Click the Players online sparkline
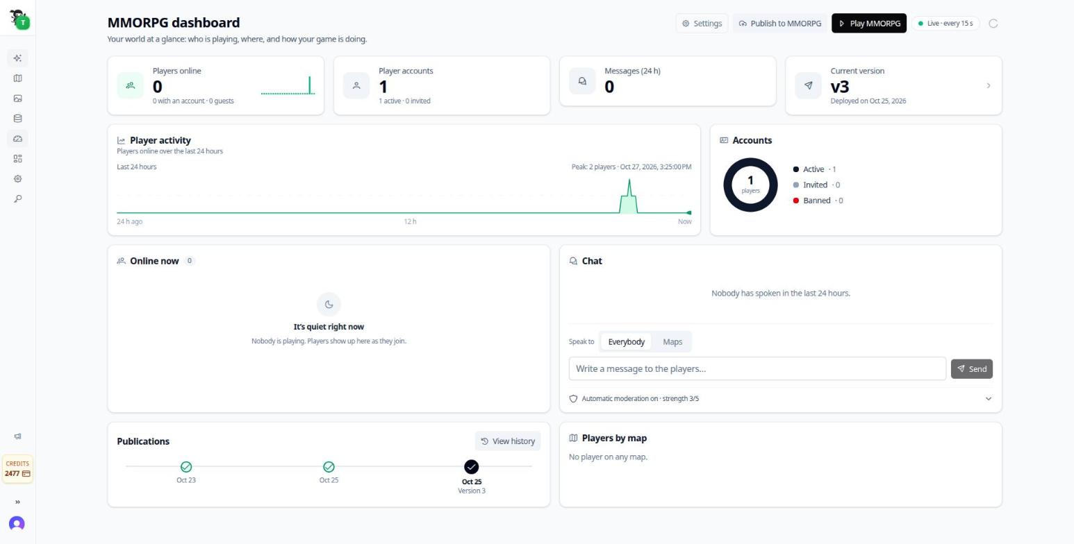This screenshot has height=544, width=1074. point(288,86)
